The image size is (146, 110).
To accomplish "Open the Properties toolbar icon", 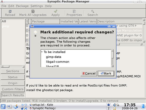I will [74, 11].
